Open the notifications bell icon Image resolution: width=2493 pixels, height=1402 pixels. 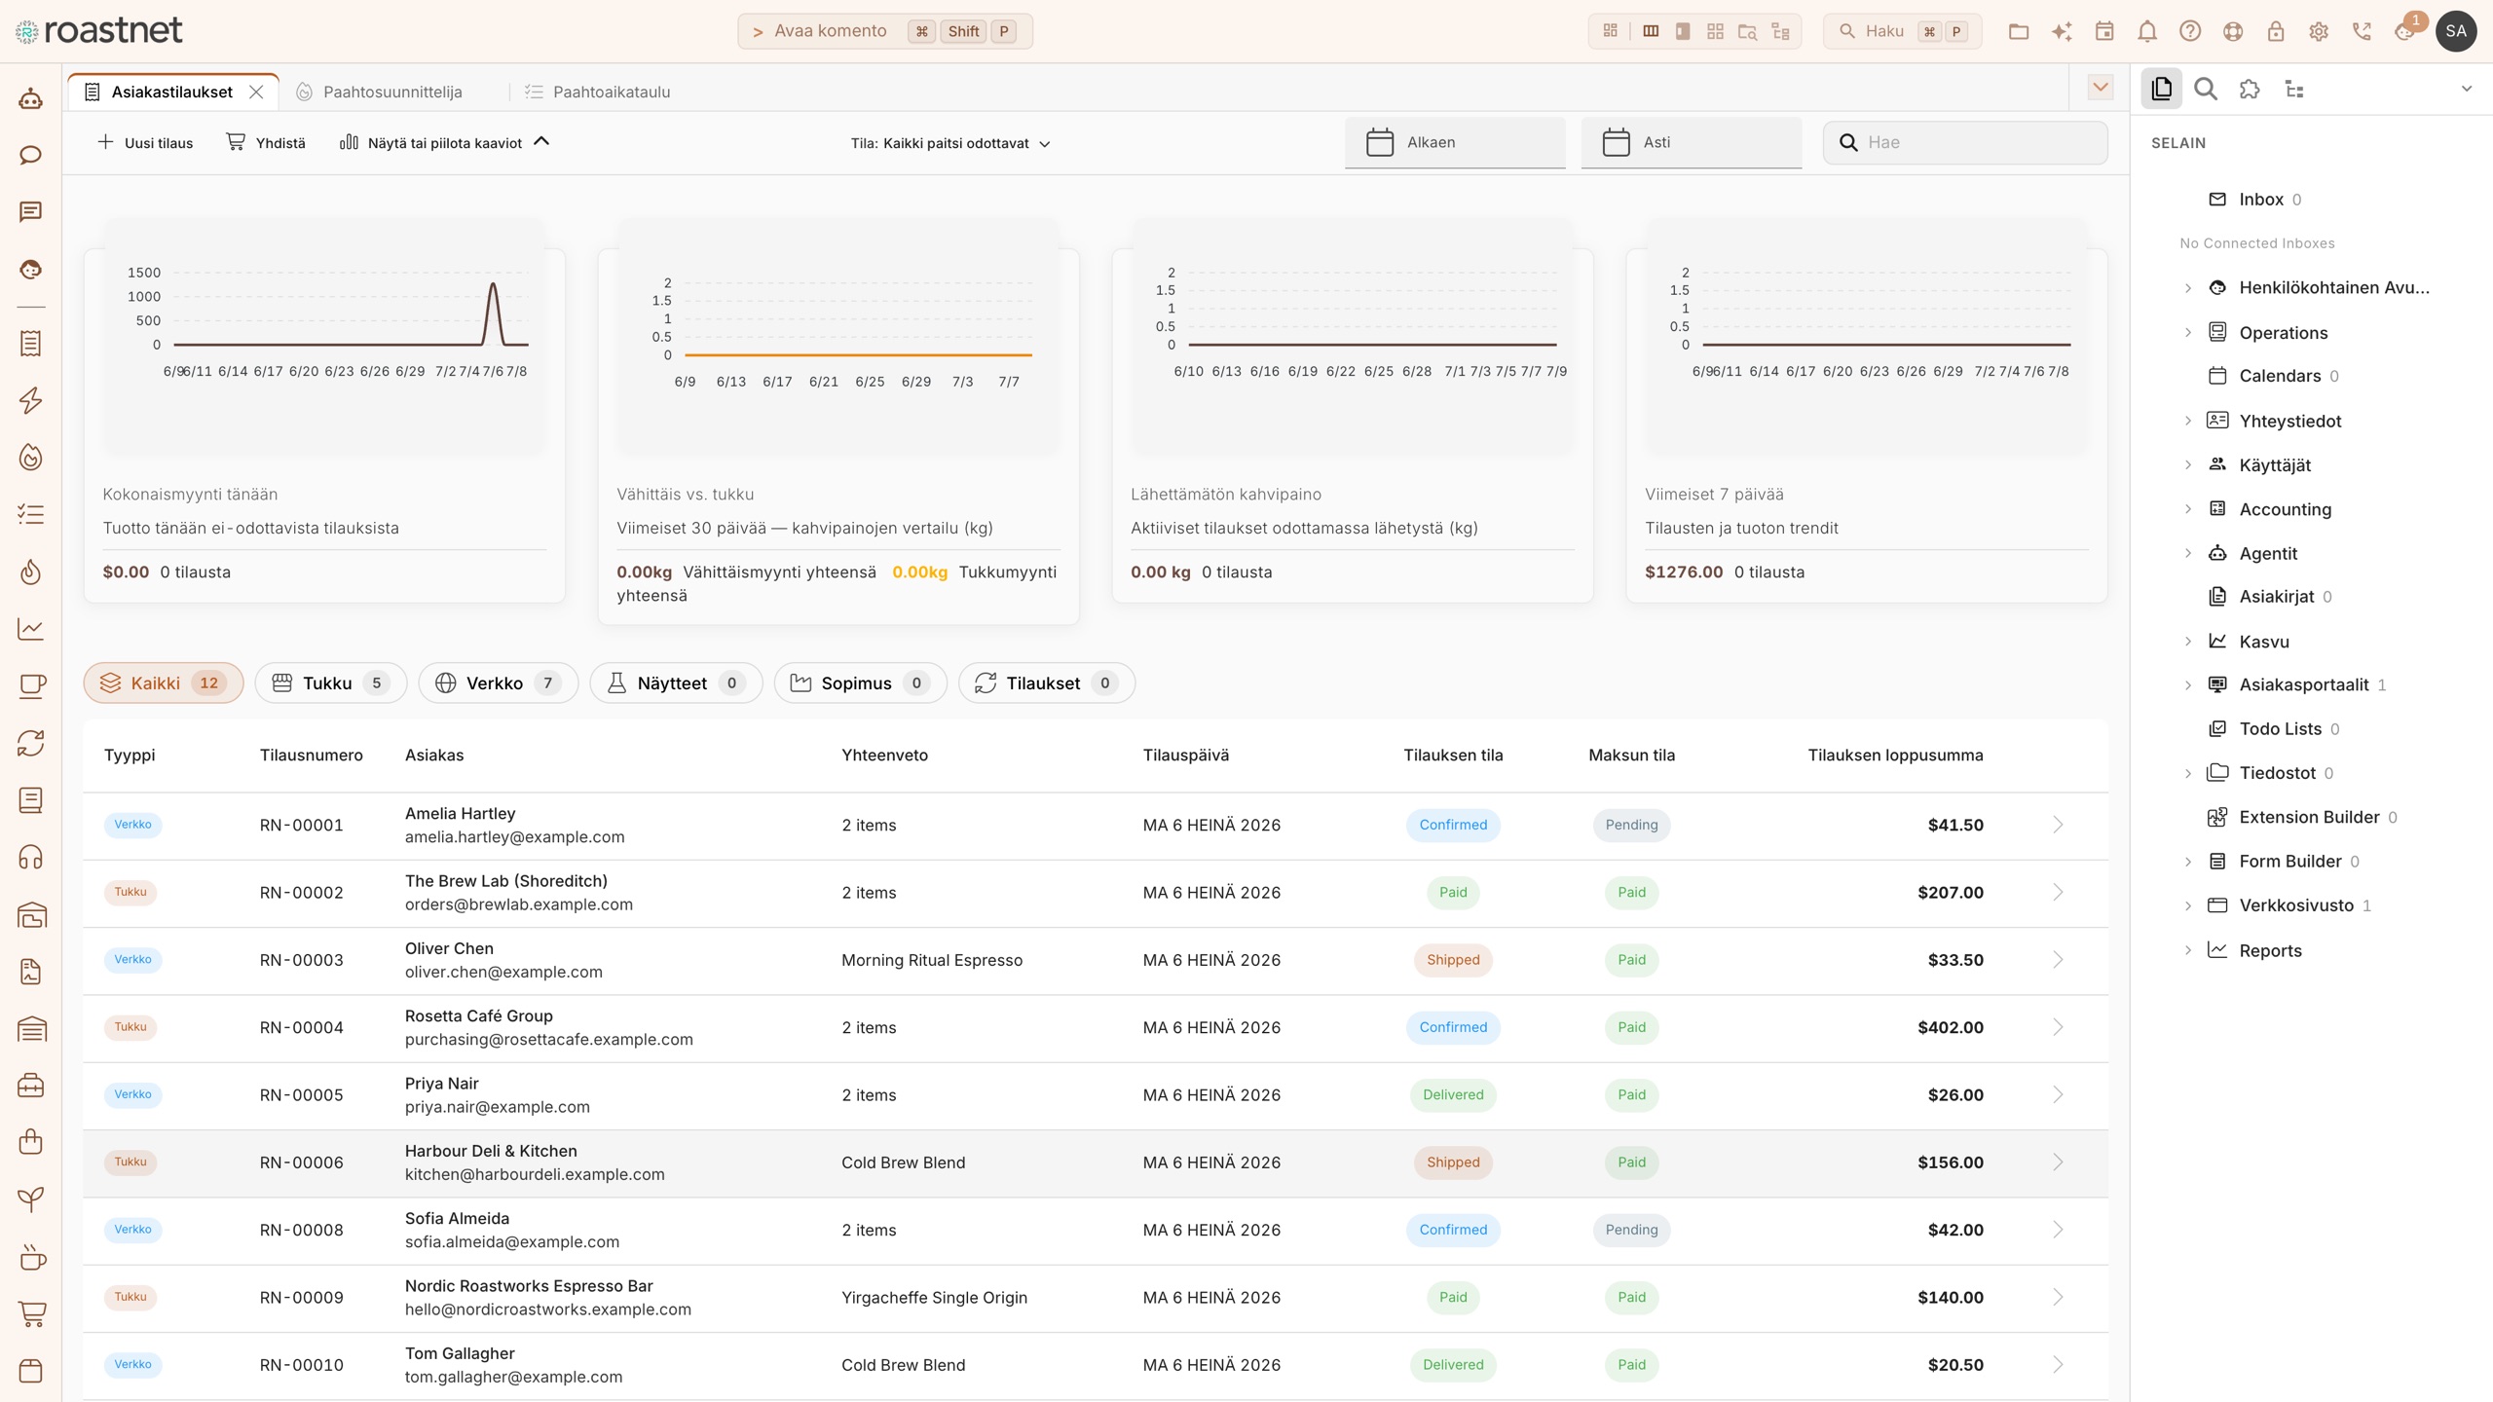[2146, 31]
